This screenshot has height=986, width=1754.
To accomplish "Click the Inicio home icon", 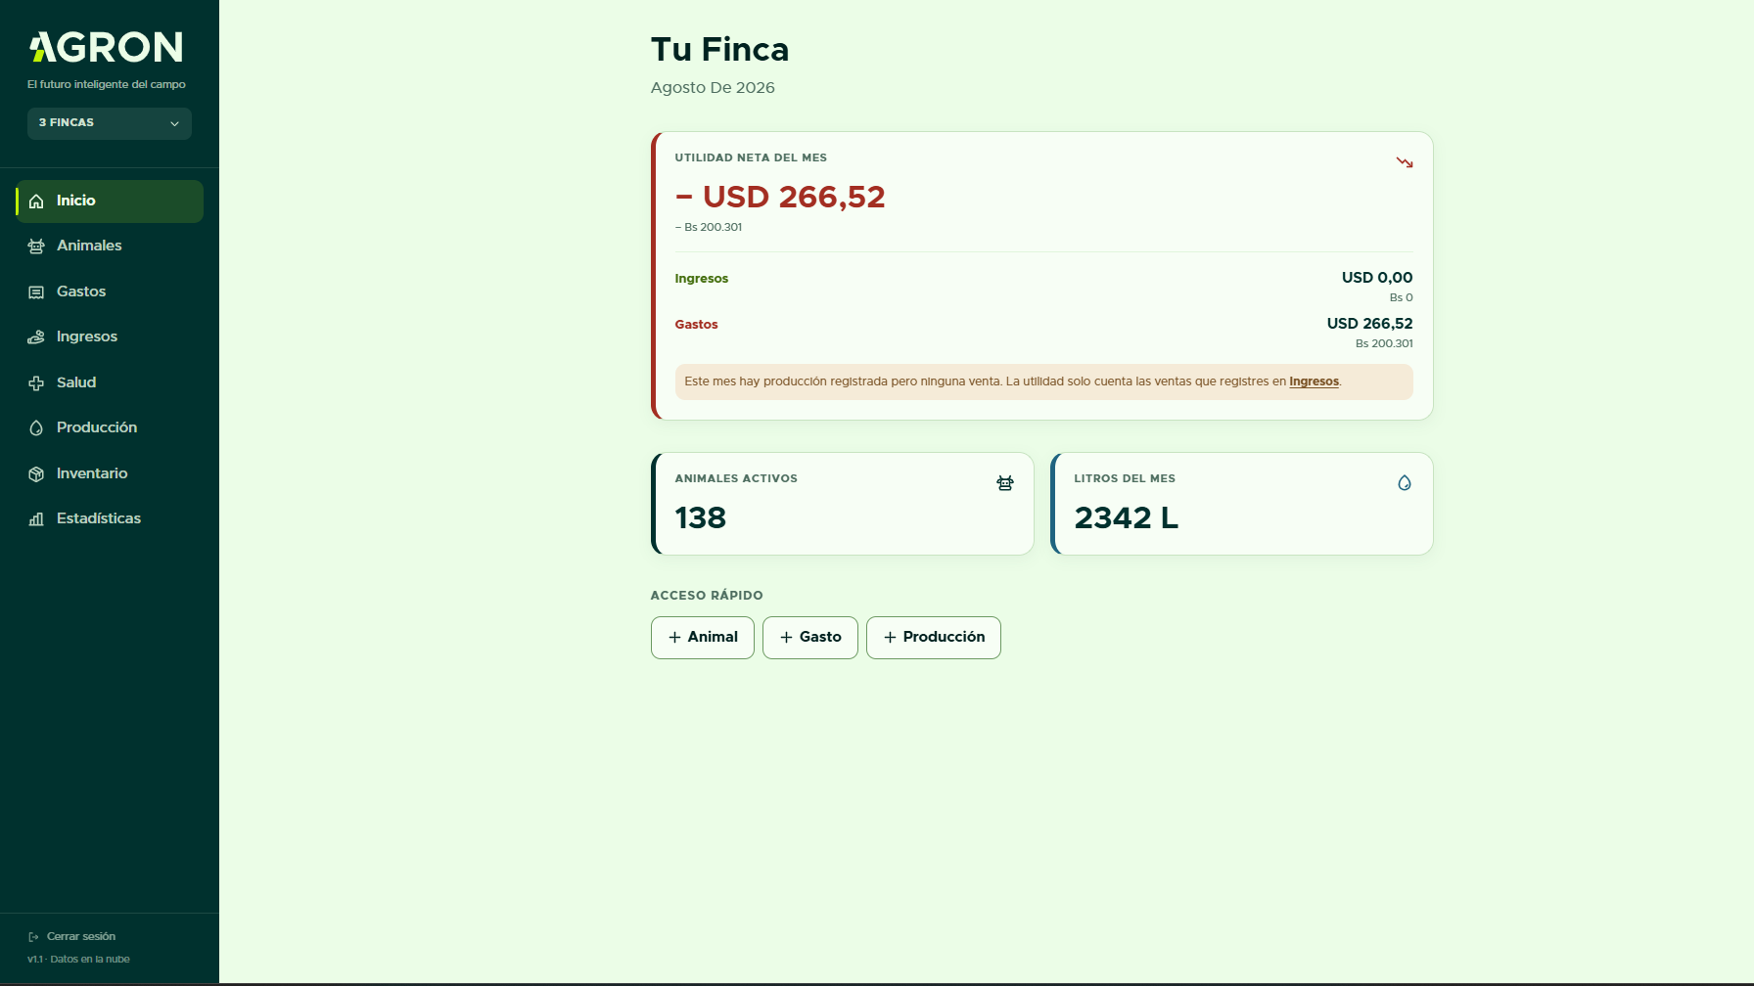I will pos(36,202).
